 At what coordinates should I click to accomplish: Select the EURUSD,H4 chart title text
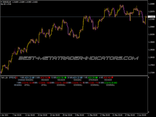[7, 2]
